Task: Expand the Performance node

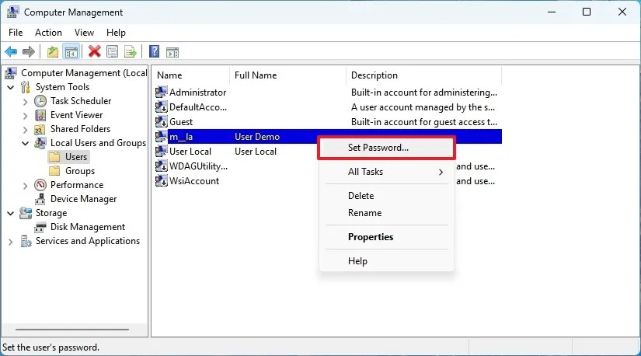Action: (26, 187)
